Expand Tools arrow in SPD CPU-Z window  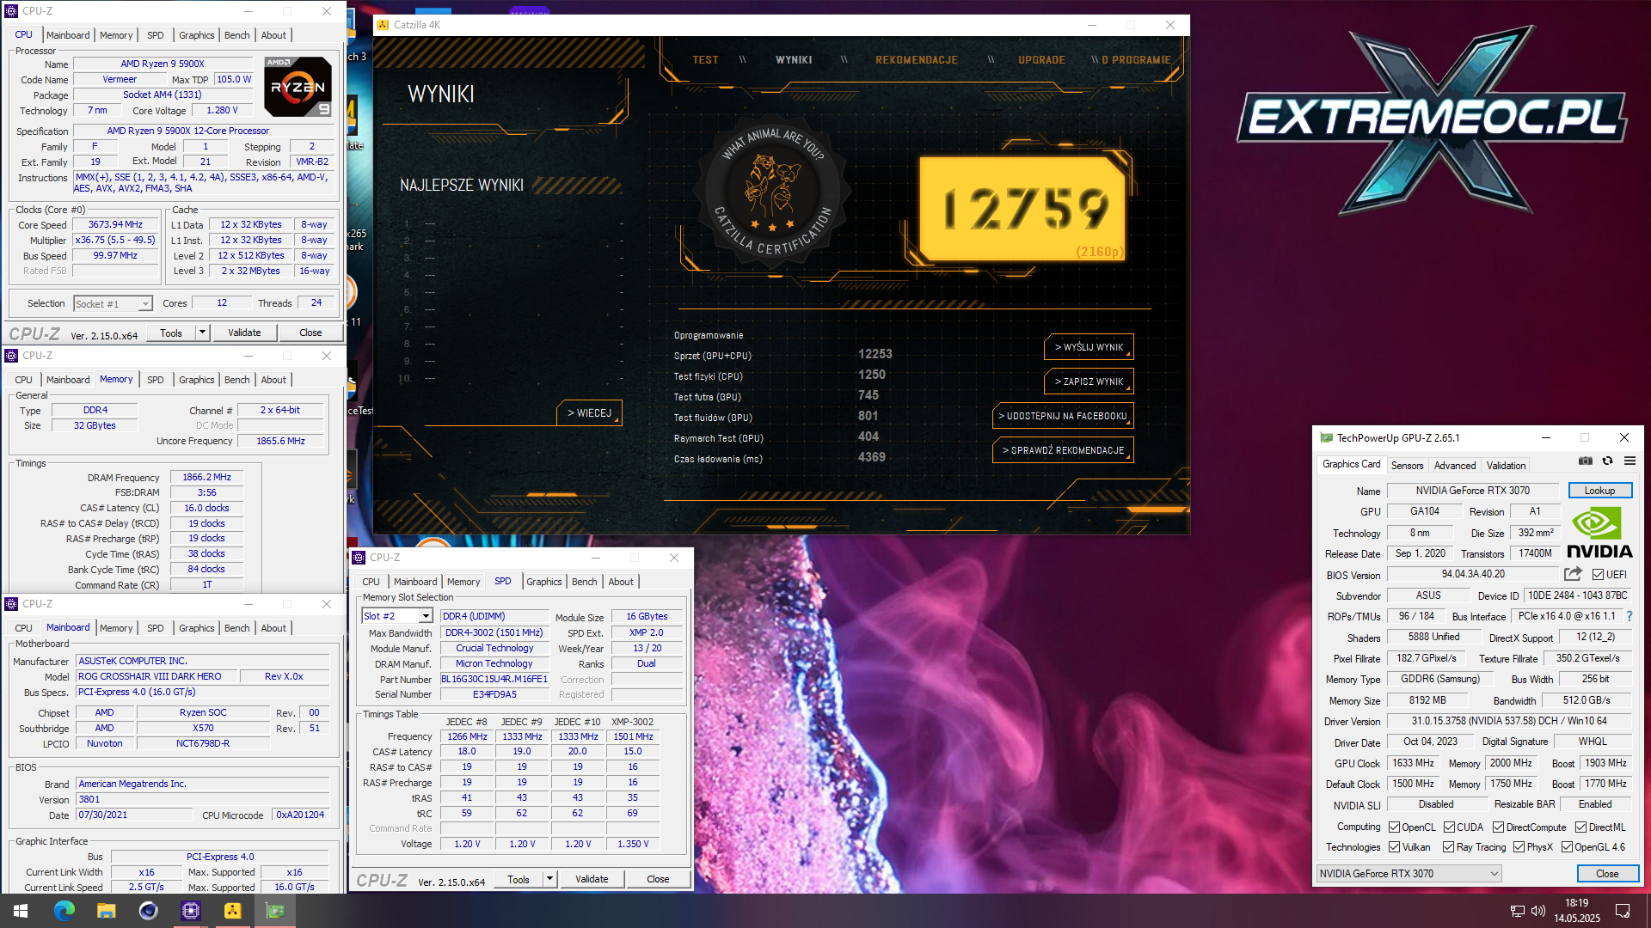point(549,879)
